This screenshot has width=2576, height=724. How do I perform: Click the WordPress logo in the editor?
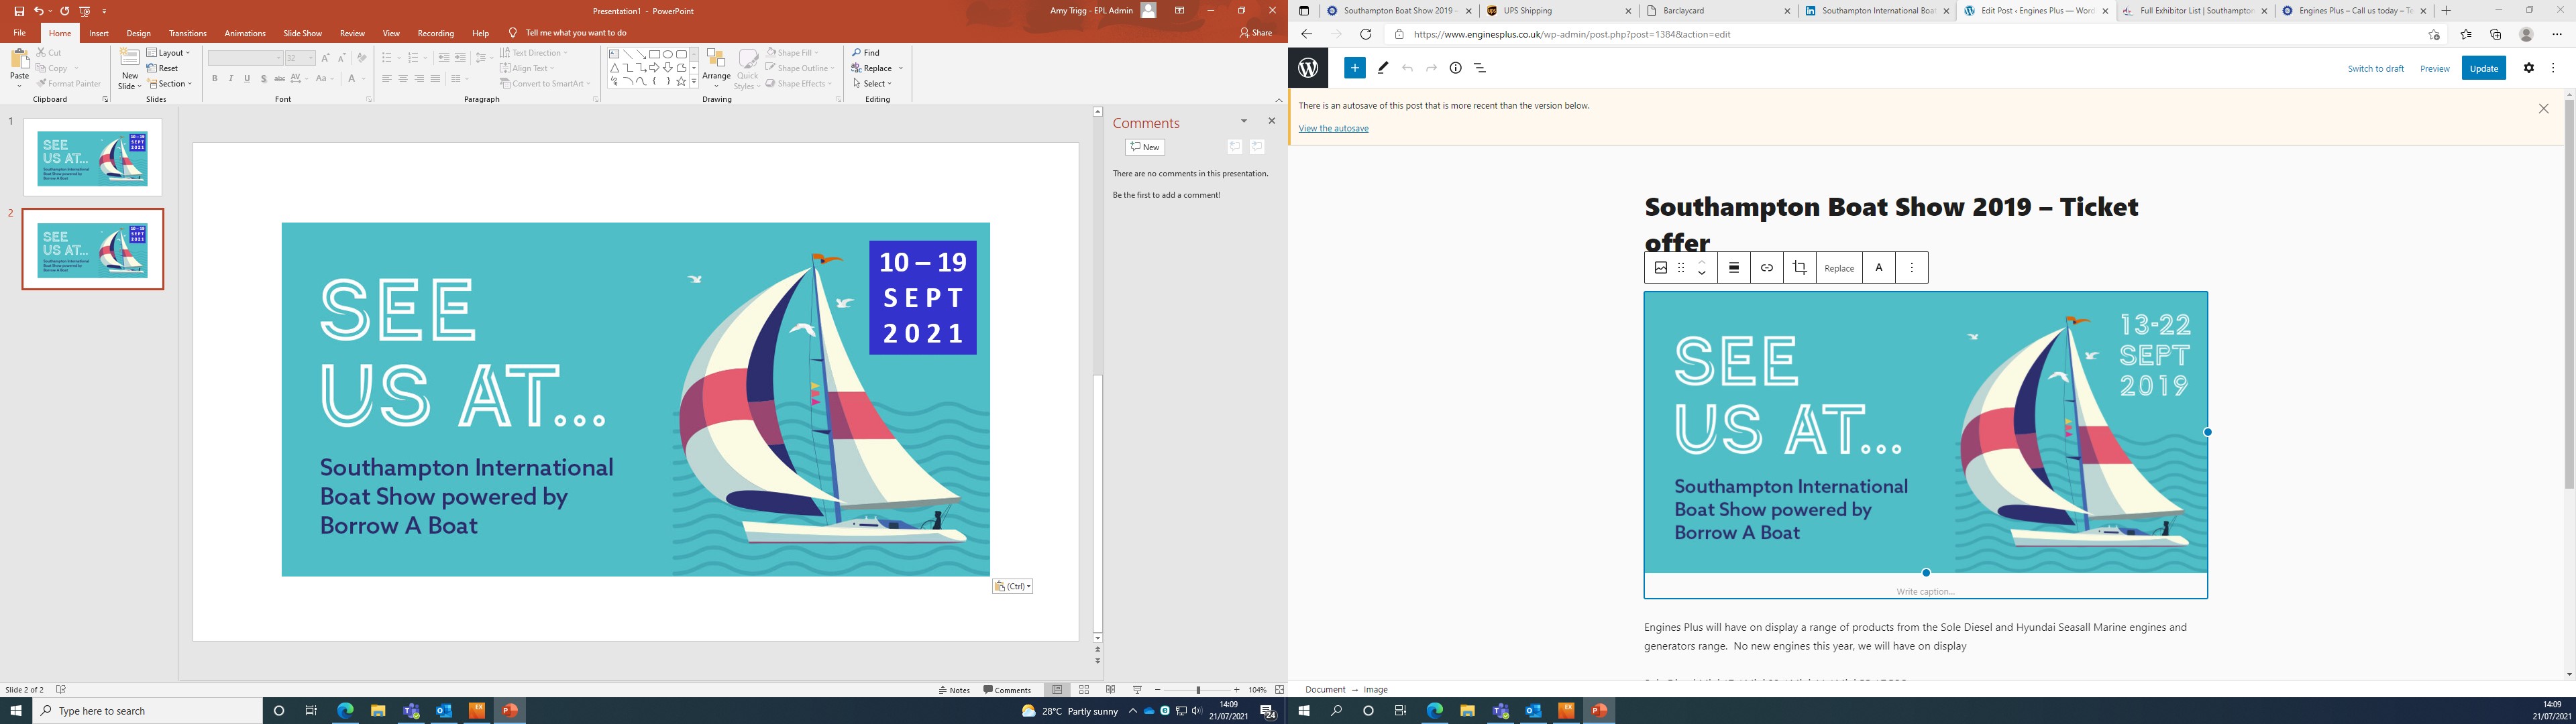coord(1308,68)
